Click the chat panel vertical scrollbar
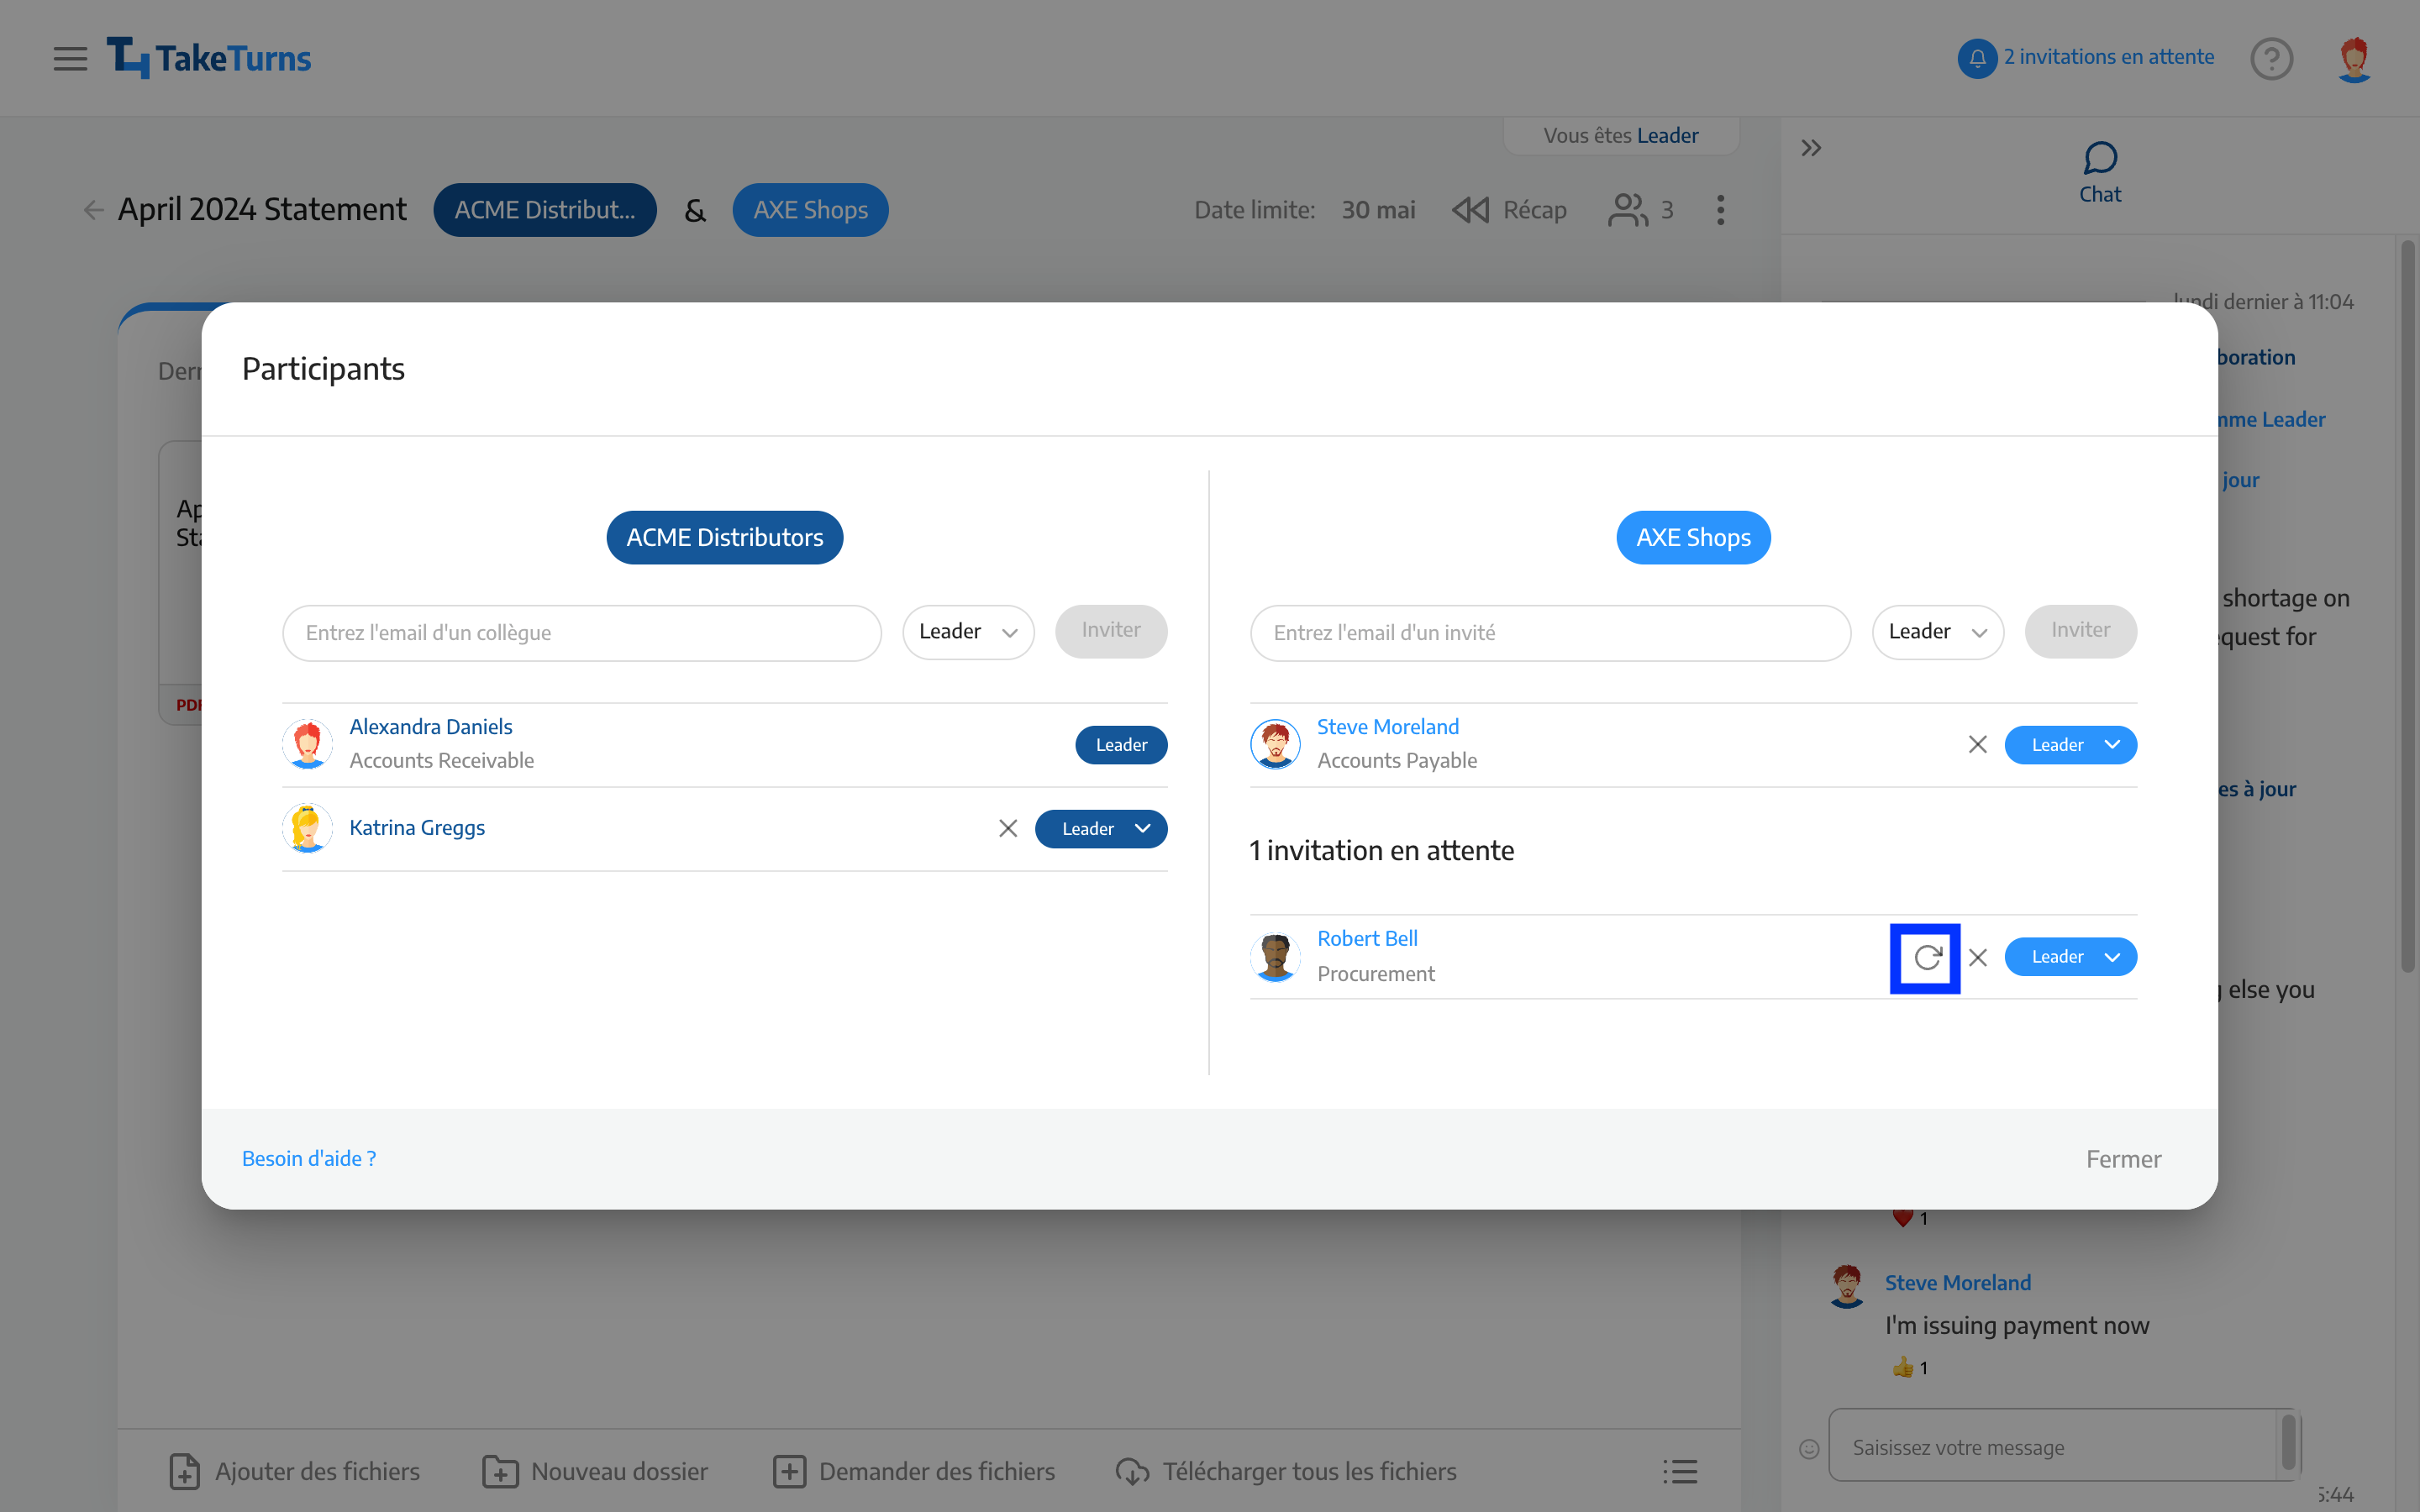Screen dimensions: 2420x1512 (2408, 605)
